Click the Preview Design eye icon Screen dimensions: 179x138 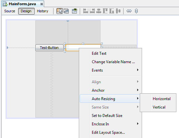75,11
